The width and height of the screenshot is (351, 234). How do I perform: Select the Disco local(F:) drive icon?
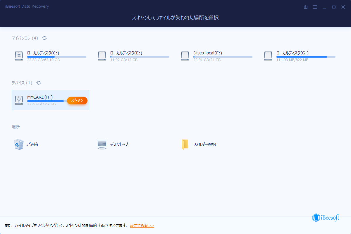coord(185,56)
